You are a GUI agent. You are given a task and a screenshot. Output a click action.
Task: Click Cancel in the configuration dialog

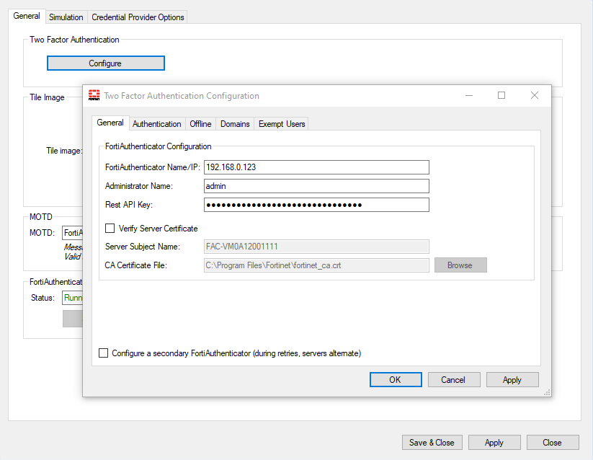click(x=454, y=379)
